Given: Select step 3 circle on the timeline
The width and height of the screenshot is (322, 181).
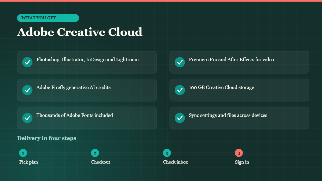Looking at the screenshot, I should [167, 153].
